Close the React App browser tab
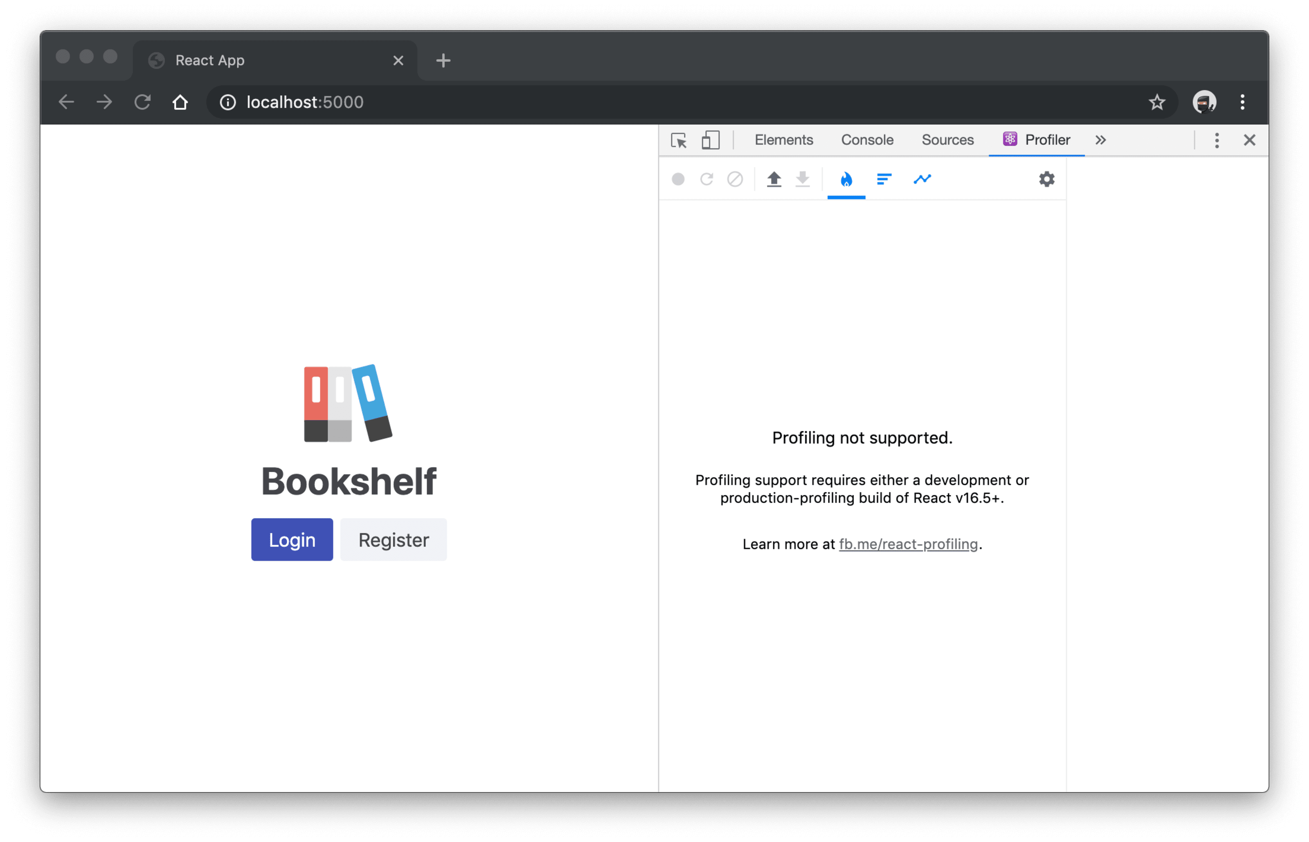Screen dimensions: 1309x842 [398, 61]
